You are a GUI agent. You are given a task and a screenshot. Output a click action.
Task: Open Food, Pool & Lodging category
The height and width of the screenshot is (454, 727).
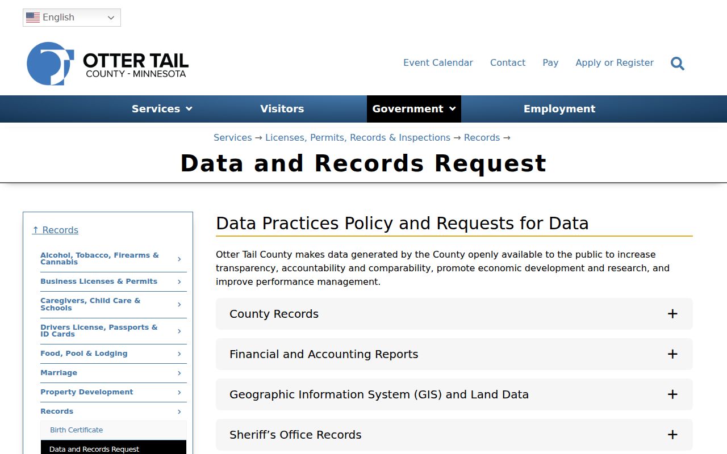tap(84, 354)
